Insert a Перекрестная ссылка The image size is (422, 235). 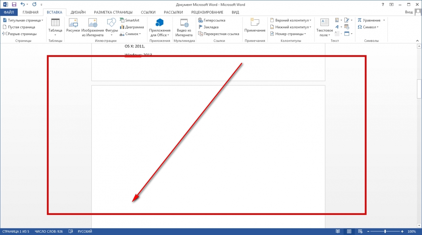coord(219,34)
